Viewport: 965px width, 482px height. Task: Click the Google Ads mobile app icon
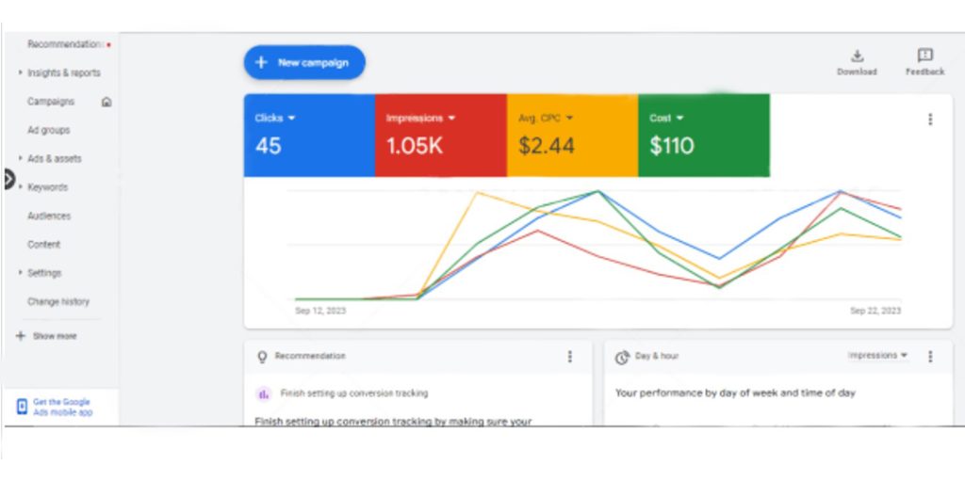tap(22, 407)
